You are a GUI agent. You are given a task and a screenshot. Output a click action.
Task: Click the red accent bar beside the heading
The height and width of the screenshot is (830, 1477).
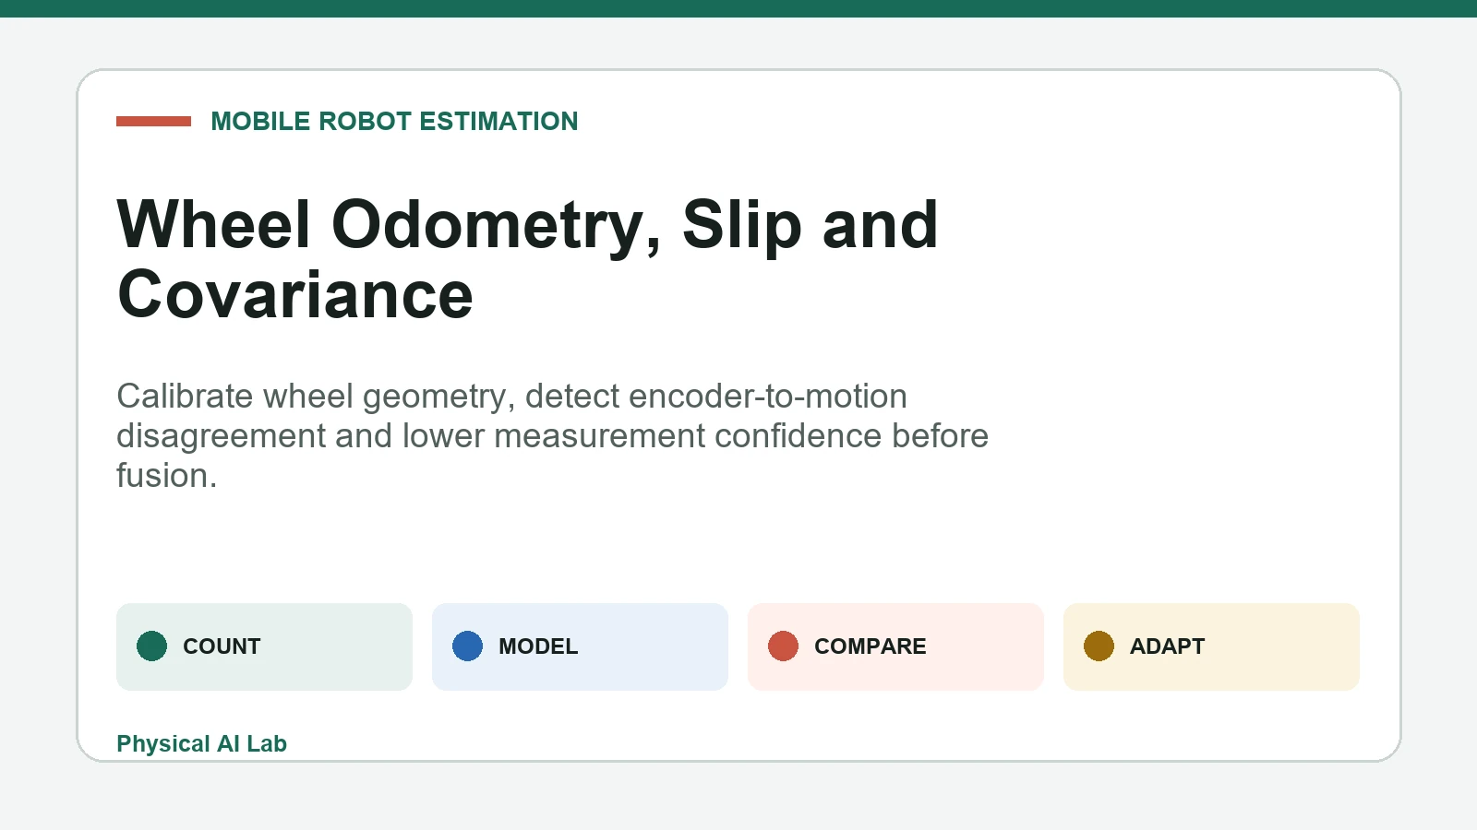click(153, 121)
